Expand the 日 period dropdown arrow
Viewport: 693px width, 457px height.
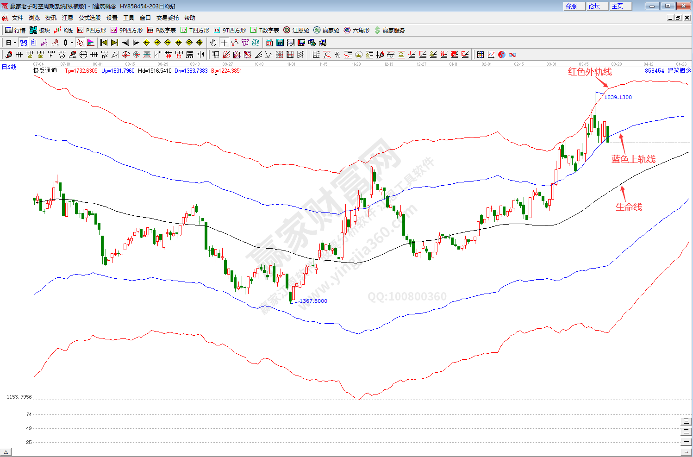[x=15, y=43]
